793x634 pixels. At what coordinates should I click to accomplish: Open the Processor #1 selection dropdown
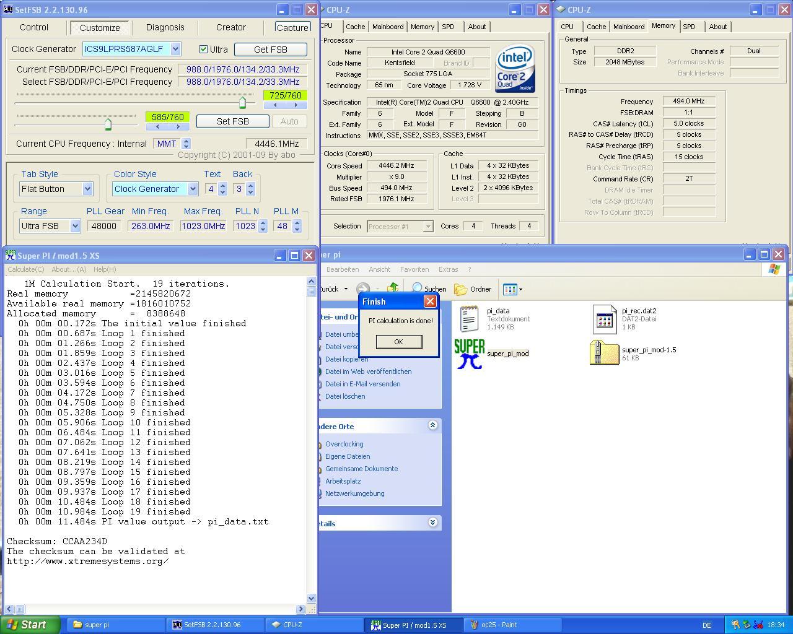point(427,227)
